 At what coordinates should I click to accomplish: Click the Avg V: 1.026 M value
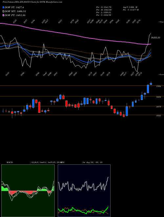[x=130, y=7]
